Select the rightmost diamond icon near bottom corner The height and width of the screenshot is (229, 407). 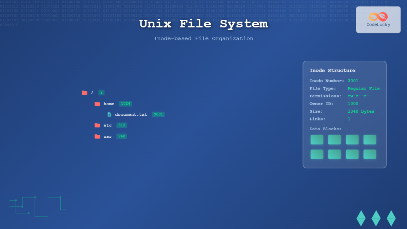(391, 218)
